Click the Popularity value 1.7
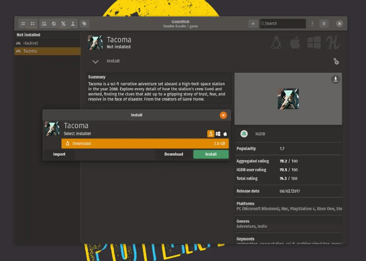 [x=282, y=149]
